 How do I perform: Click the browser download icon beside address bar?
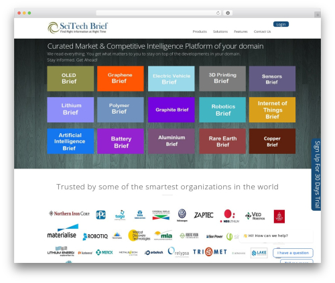click(x=228, y=13)
